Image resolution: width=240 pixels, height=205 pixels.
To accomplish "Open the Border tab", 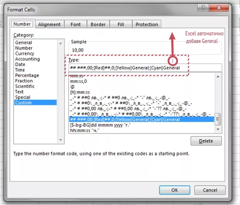I will click(98, 24).
